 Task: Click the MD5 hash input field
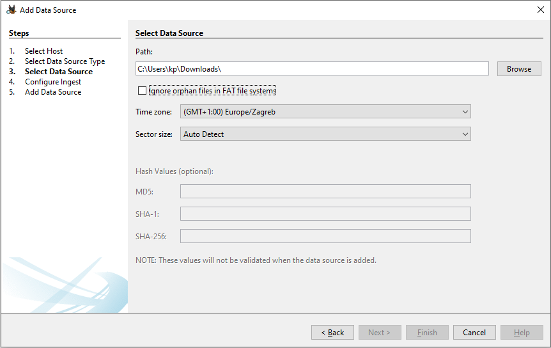click(x=325, y=191)
